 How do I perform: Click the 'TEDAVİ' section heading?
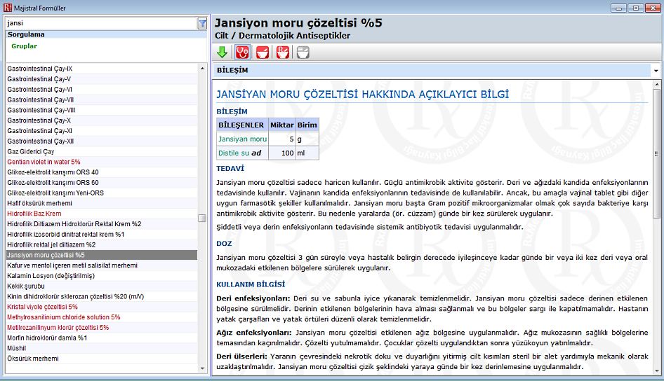coord(230,169)
